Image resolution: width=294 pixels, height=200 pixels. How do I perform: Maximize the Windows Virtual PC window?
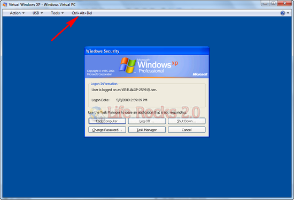tap(273, 3)
